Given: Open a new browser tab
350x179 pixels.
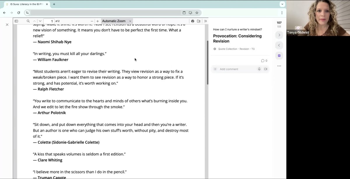Looking at the screenshot, I should [54, 4].
